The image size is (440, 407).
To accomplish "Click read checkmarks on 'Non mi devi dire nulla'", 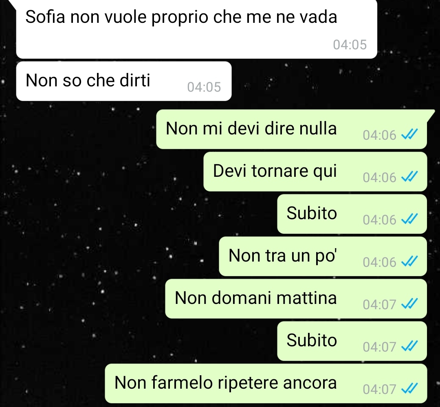I will tap(409, 134).
